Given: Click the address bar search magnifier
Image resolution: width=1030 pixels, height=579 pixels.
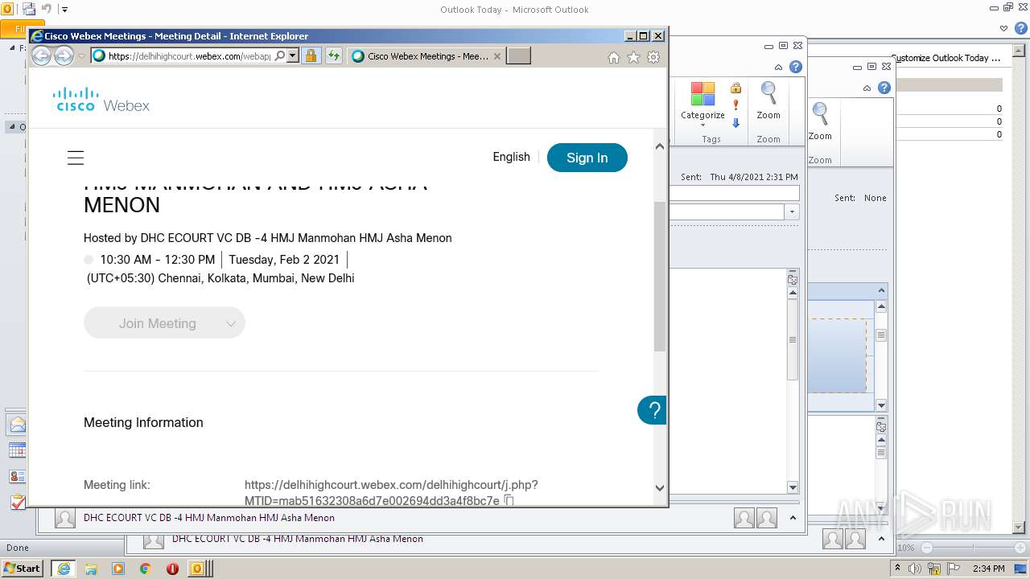Looking at the screenshot, I should pos(280,55).
